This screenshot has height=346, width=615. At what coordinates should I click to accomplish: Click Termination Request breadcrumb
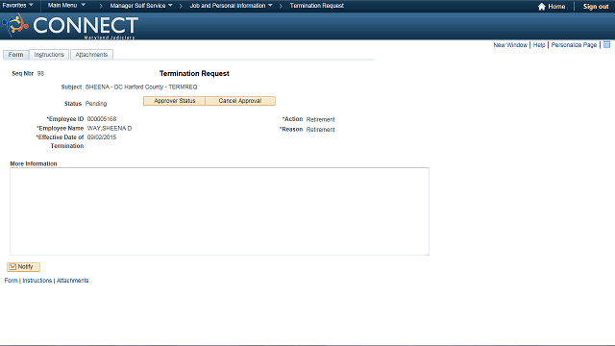pyautogui.click(x=317, y=6)
